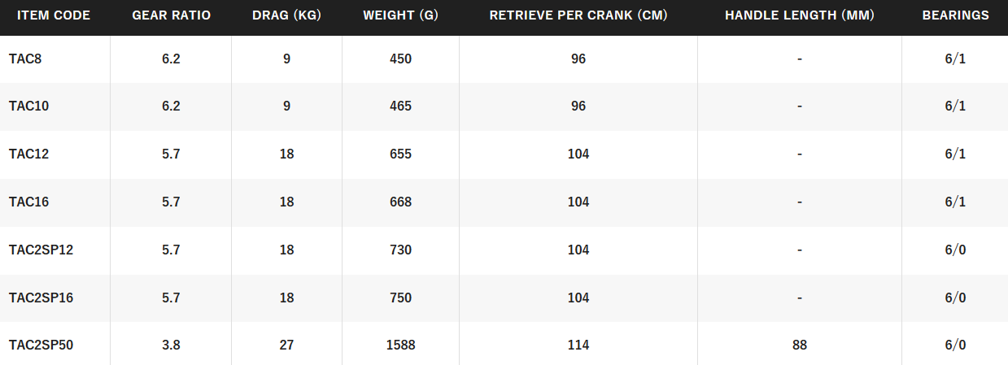Click the BEARINGS column header
1008x365 pixels.
click(x=955, y=15)
